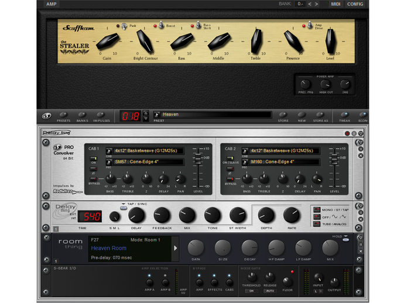Click the S-Gear logo in preset bar
Screen dimensions: 404x303
47,116
